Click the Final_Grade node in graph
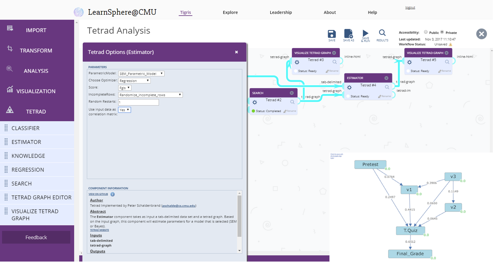The height and width of the screenshot is (269, 503). 410,254
